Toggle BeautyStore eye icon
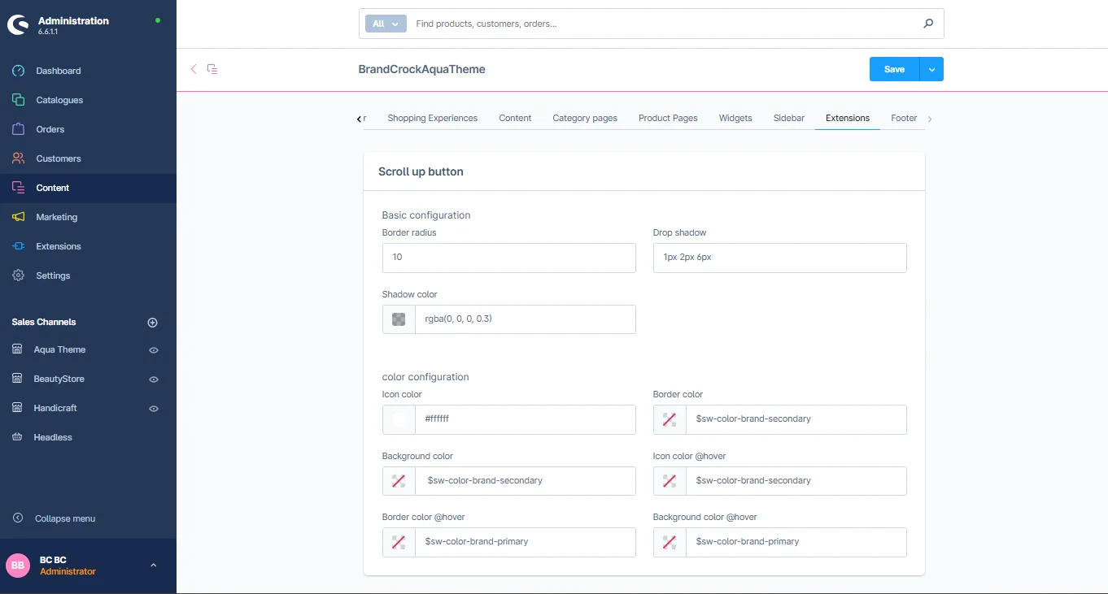This screenshot has width=1108, height=594. point(153,379)
